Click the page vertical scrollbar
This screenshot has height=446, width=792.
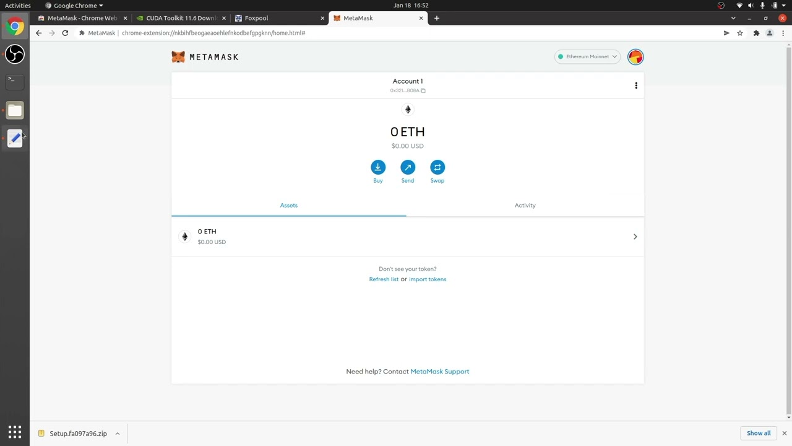click(x=788, y=230)
